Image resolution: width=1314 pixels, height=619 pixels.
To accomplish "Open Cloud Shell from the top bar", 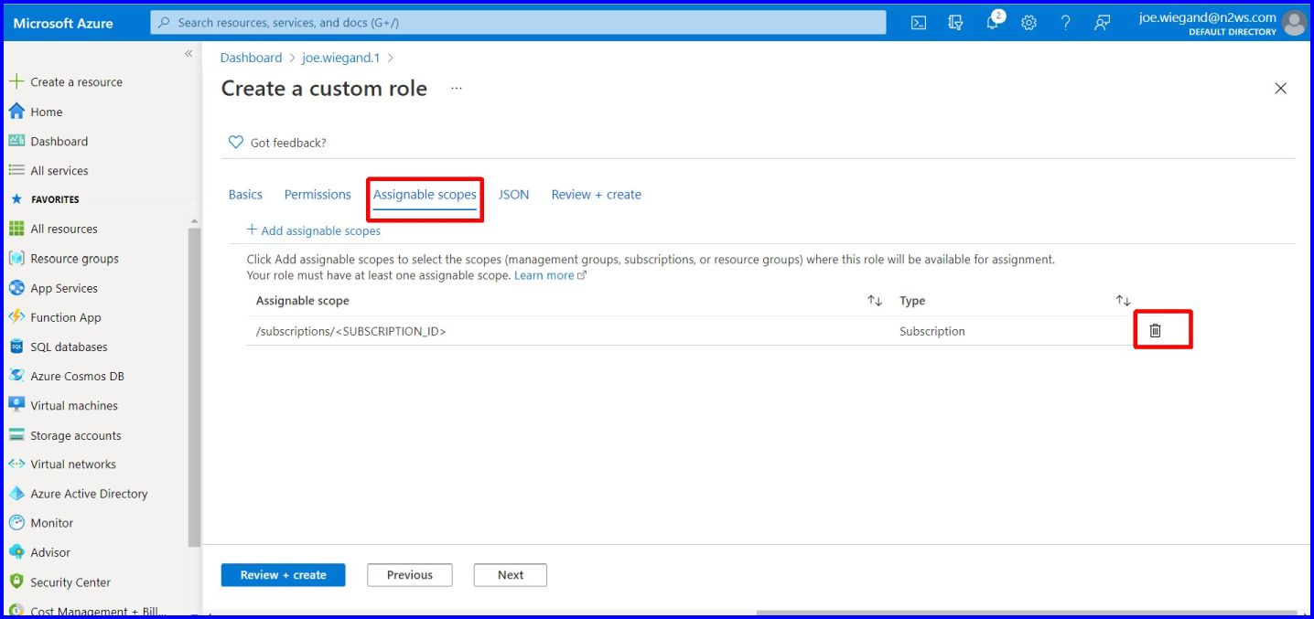I will 919,23.
